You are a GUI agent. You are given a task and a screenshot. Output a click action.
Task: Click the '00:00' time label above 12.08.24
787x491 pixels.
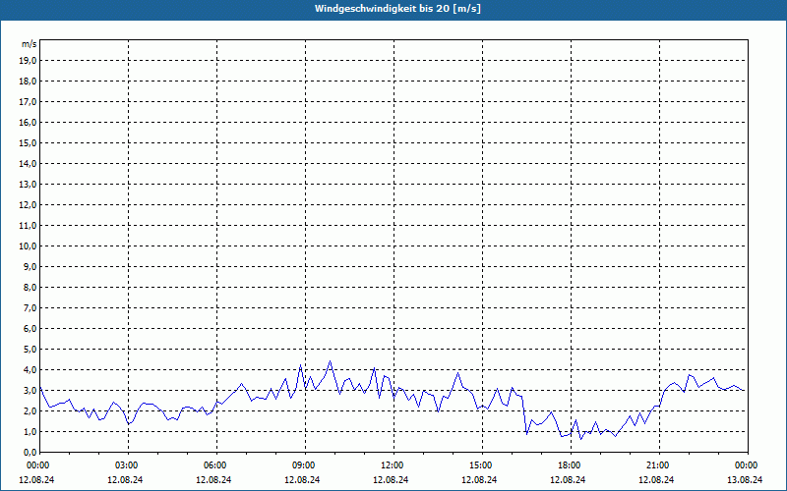click(36, 464)
